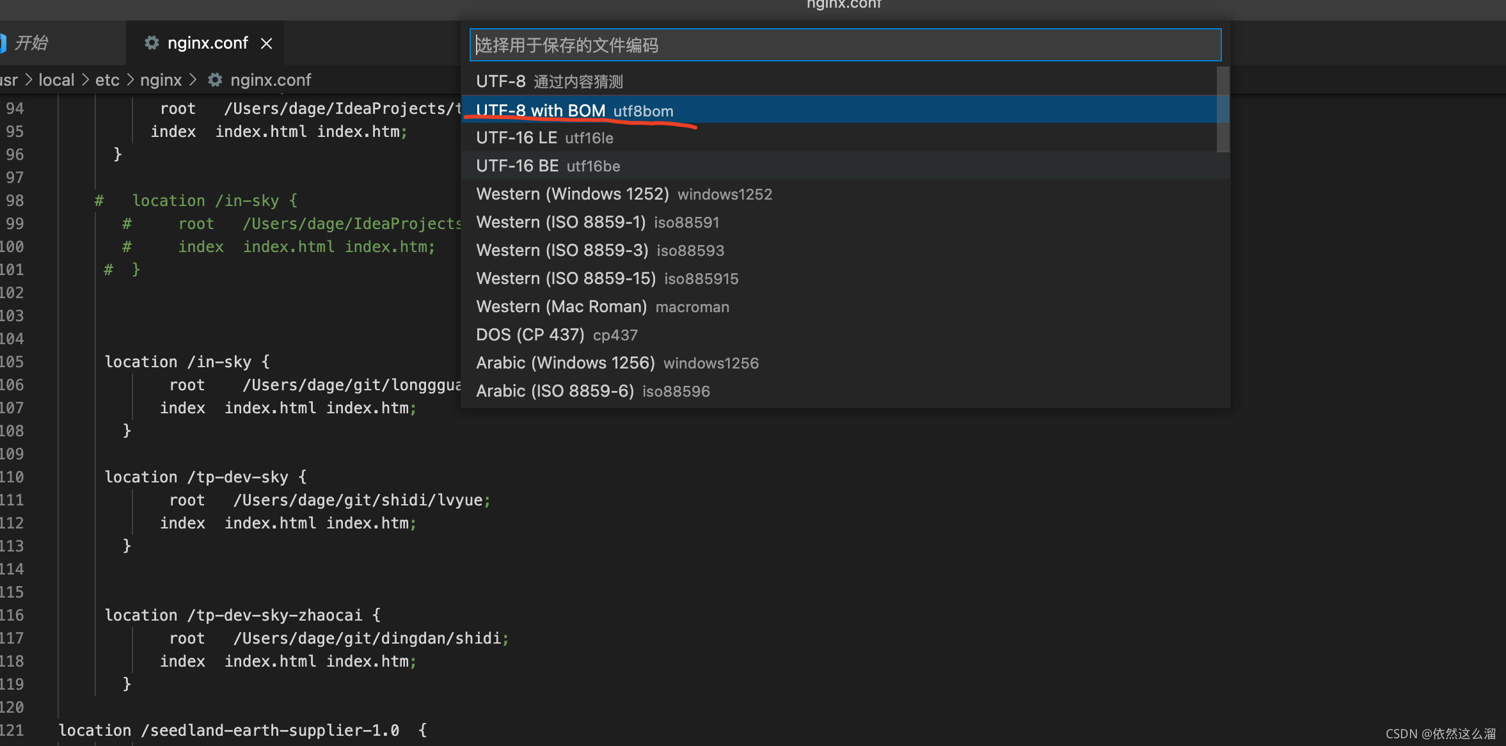Expand the nginx folder breadcrumb
This screenshot has width=1506, height=746.
[x=161, y=80]
